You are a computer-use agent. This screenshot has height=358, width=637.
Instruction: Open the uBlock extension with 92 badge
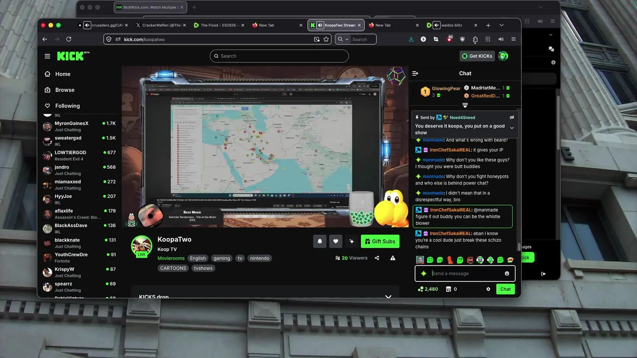[449, 39]
